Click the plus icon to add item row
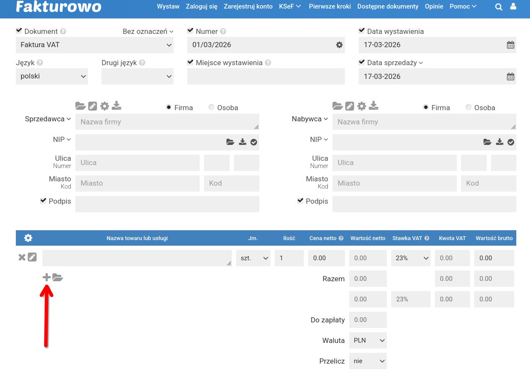 click(46, 277)
